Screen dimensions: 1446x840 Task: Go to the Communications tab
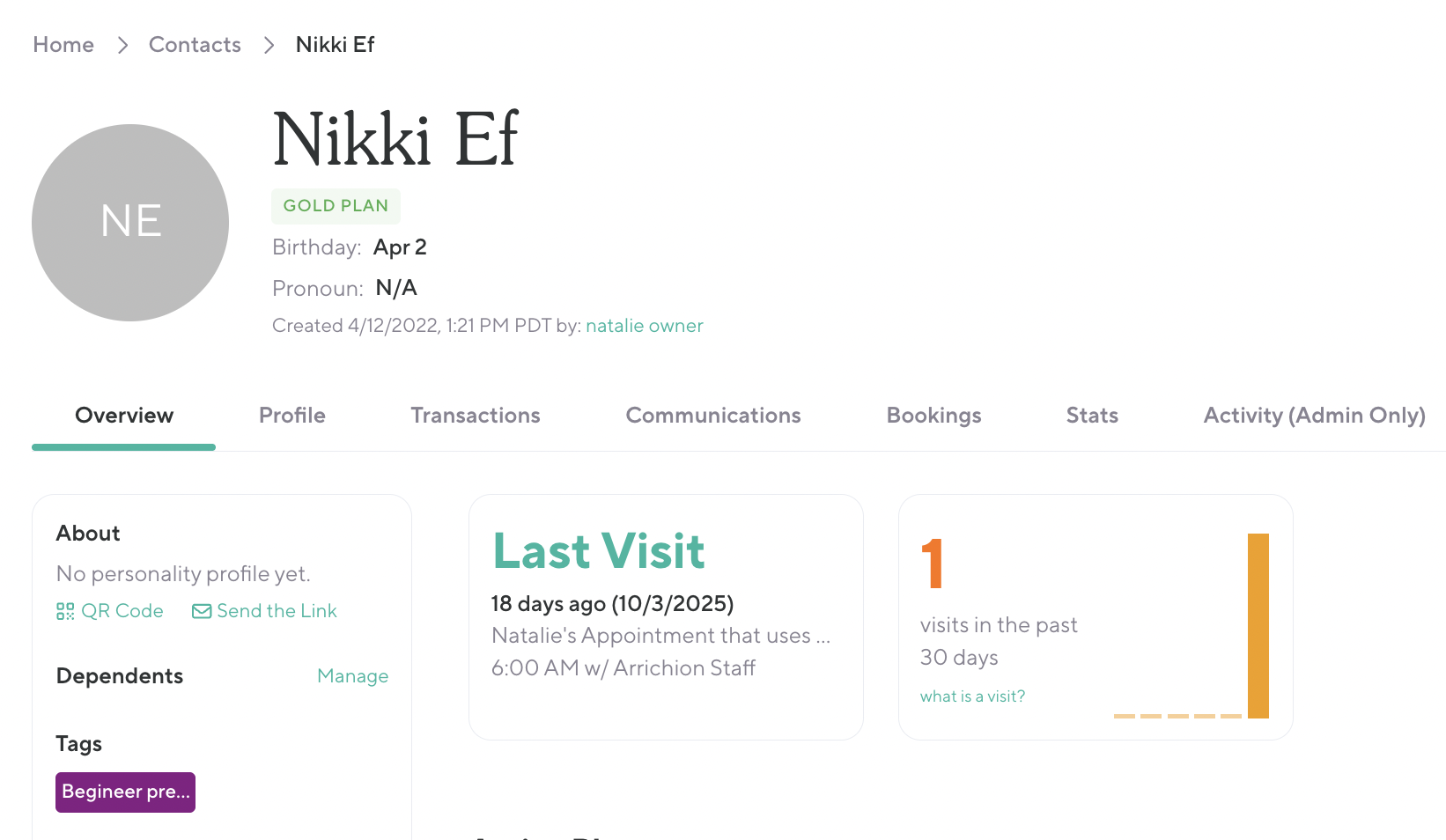click(x=713, y=416)
